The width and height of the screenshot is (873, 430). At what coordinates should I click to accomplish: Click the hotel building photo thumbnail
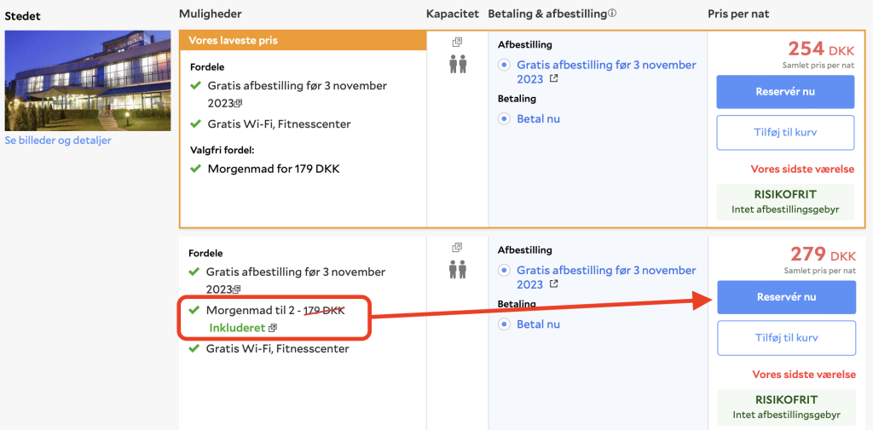click(x=88, y=81)
